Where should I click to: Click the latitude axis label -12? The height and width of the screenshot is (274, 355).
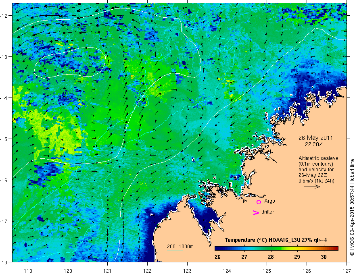click(4, 16)
